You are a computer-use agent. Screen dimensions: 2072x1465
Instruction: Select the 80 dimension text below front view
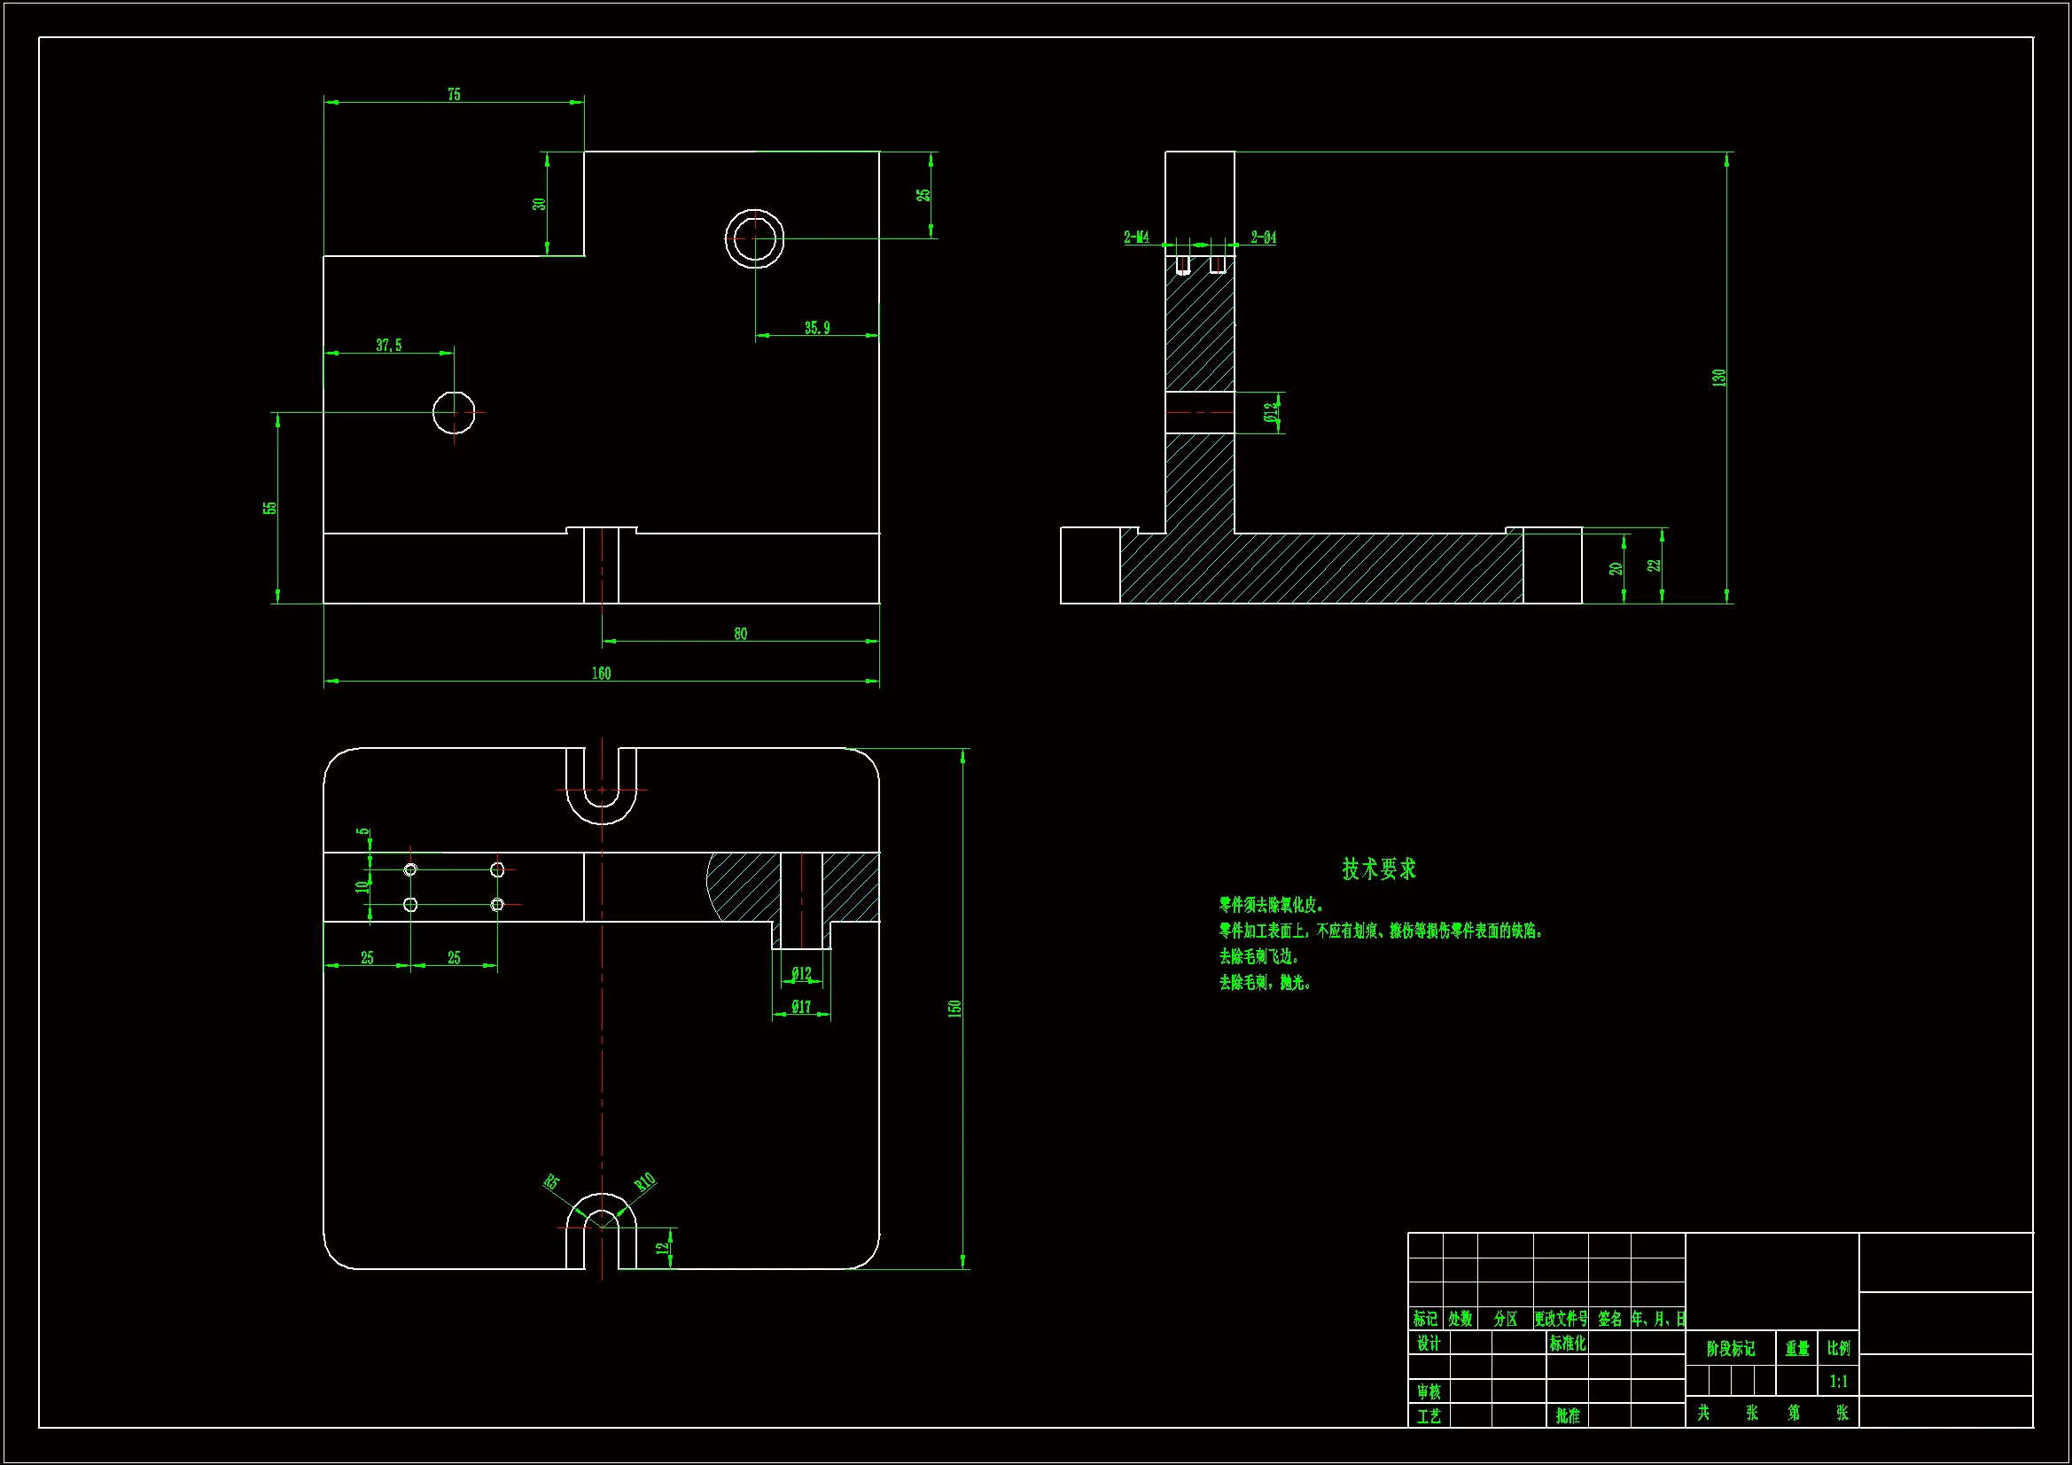click(740, 634)
